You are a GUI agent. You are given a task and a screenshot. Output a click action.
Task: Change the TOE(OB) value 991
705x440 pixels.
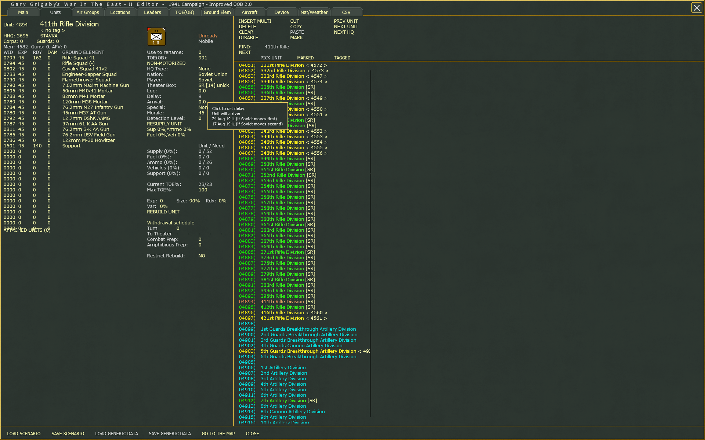(x=203, y=58)
